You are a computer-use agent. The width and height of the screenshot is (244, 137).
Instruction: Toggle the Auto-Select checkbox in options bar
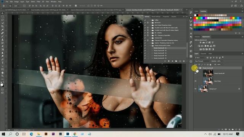[10, 6]
